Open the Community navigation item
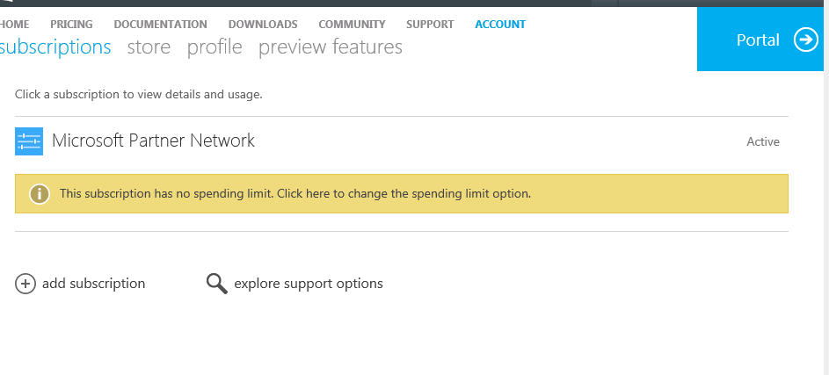Screen dimensions: 829x375 click(x=352, y=25)
